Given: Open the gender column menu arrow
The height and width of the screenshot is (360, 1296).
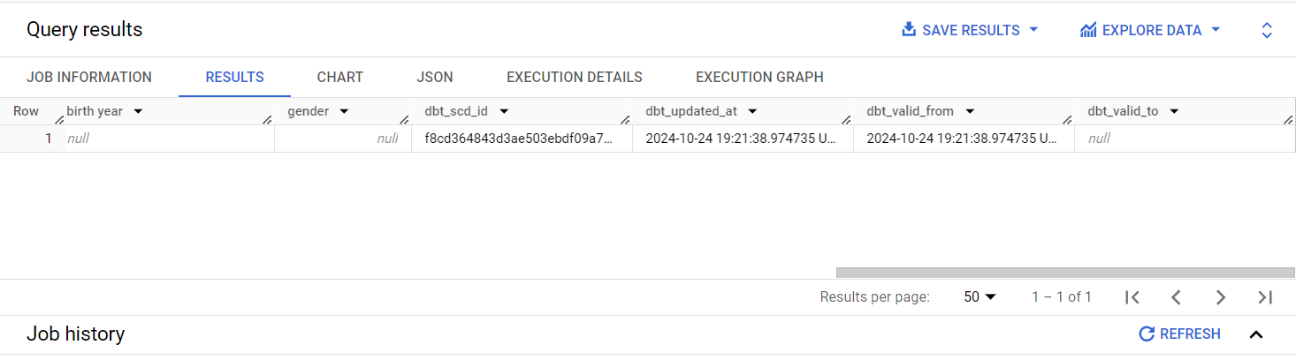Looking at the screenshot, I should click(344, 111).
